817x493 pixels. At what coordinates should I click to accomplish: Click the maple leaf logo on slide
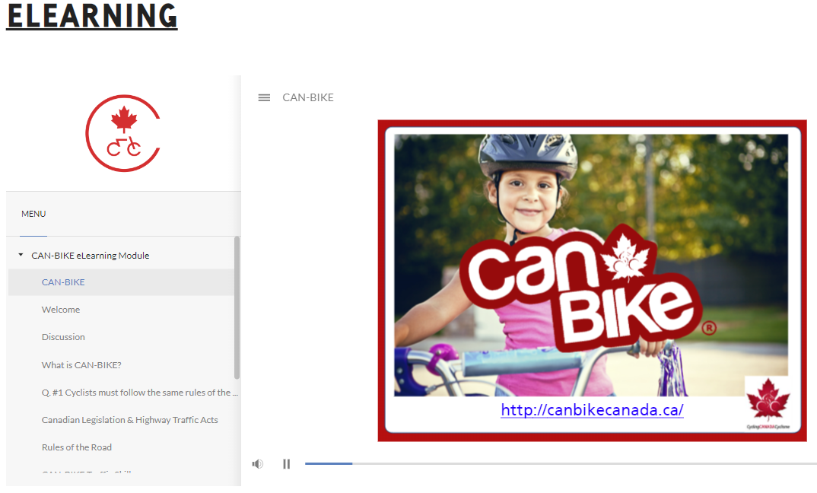(768, 401)
